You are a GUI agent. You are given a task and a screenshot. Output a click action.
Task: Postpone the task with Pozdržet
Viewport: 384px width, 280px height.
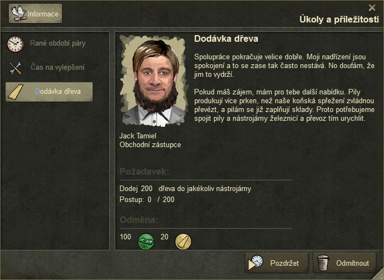coord(276,263)
